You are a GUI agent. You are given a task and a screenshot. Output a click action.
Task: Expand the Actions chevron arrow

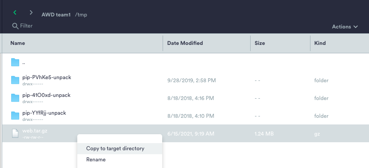click(x=356, y=27)
